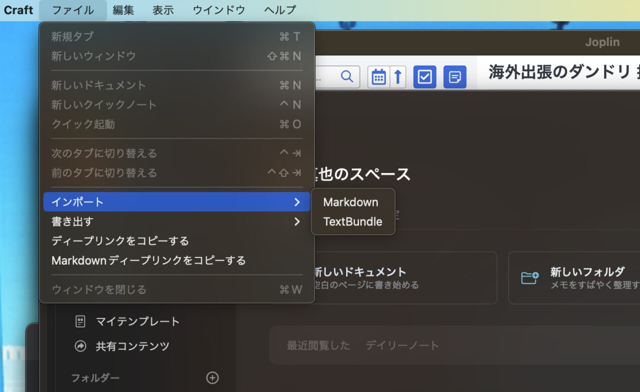
Task: Expand the インポート submenu arrow
Action: tap(297, 202)
